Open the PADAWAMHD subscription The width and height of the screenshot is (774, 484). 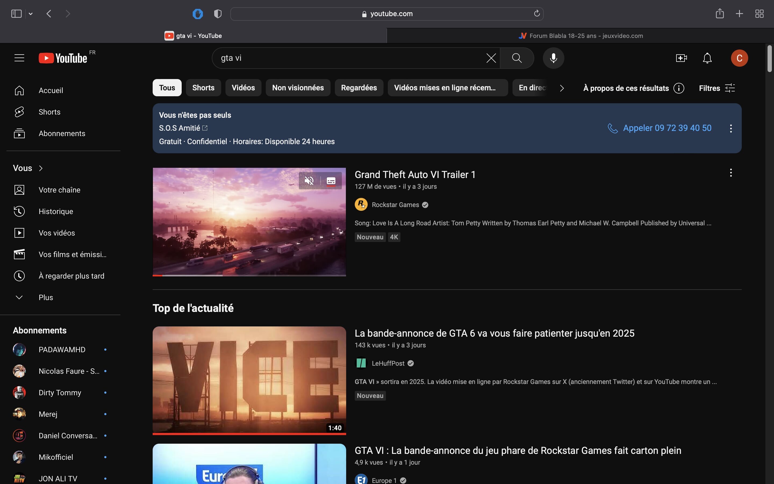63,350
